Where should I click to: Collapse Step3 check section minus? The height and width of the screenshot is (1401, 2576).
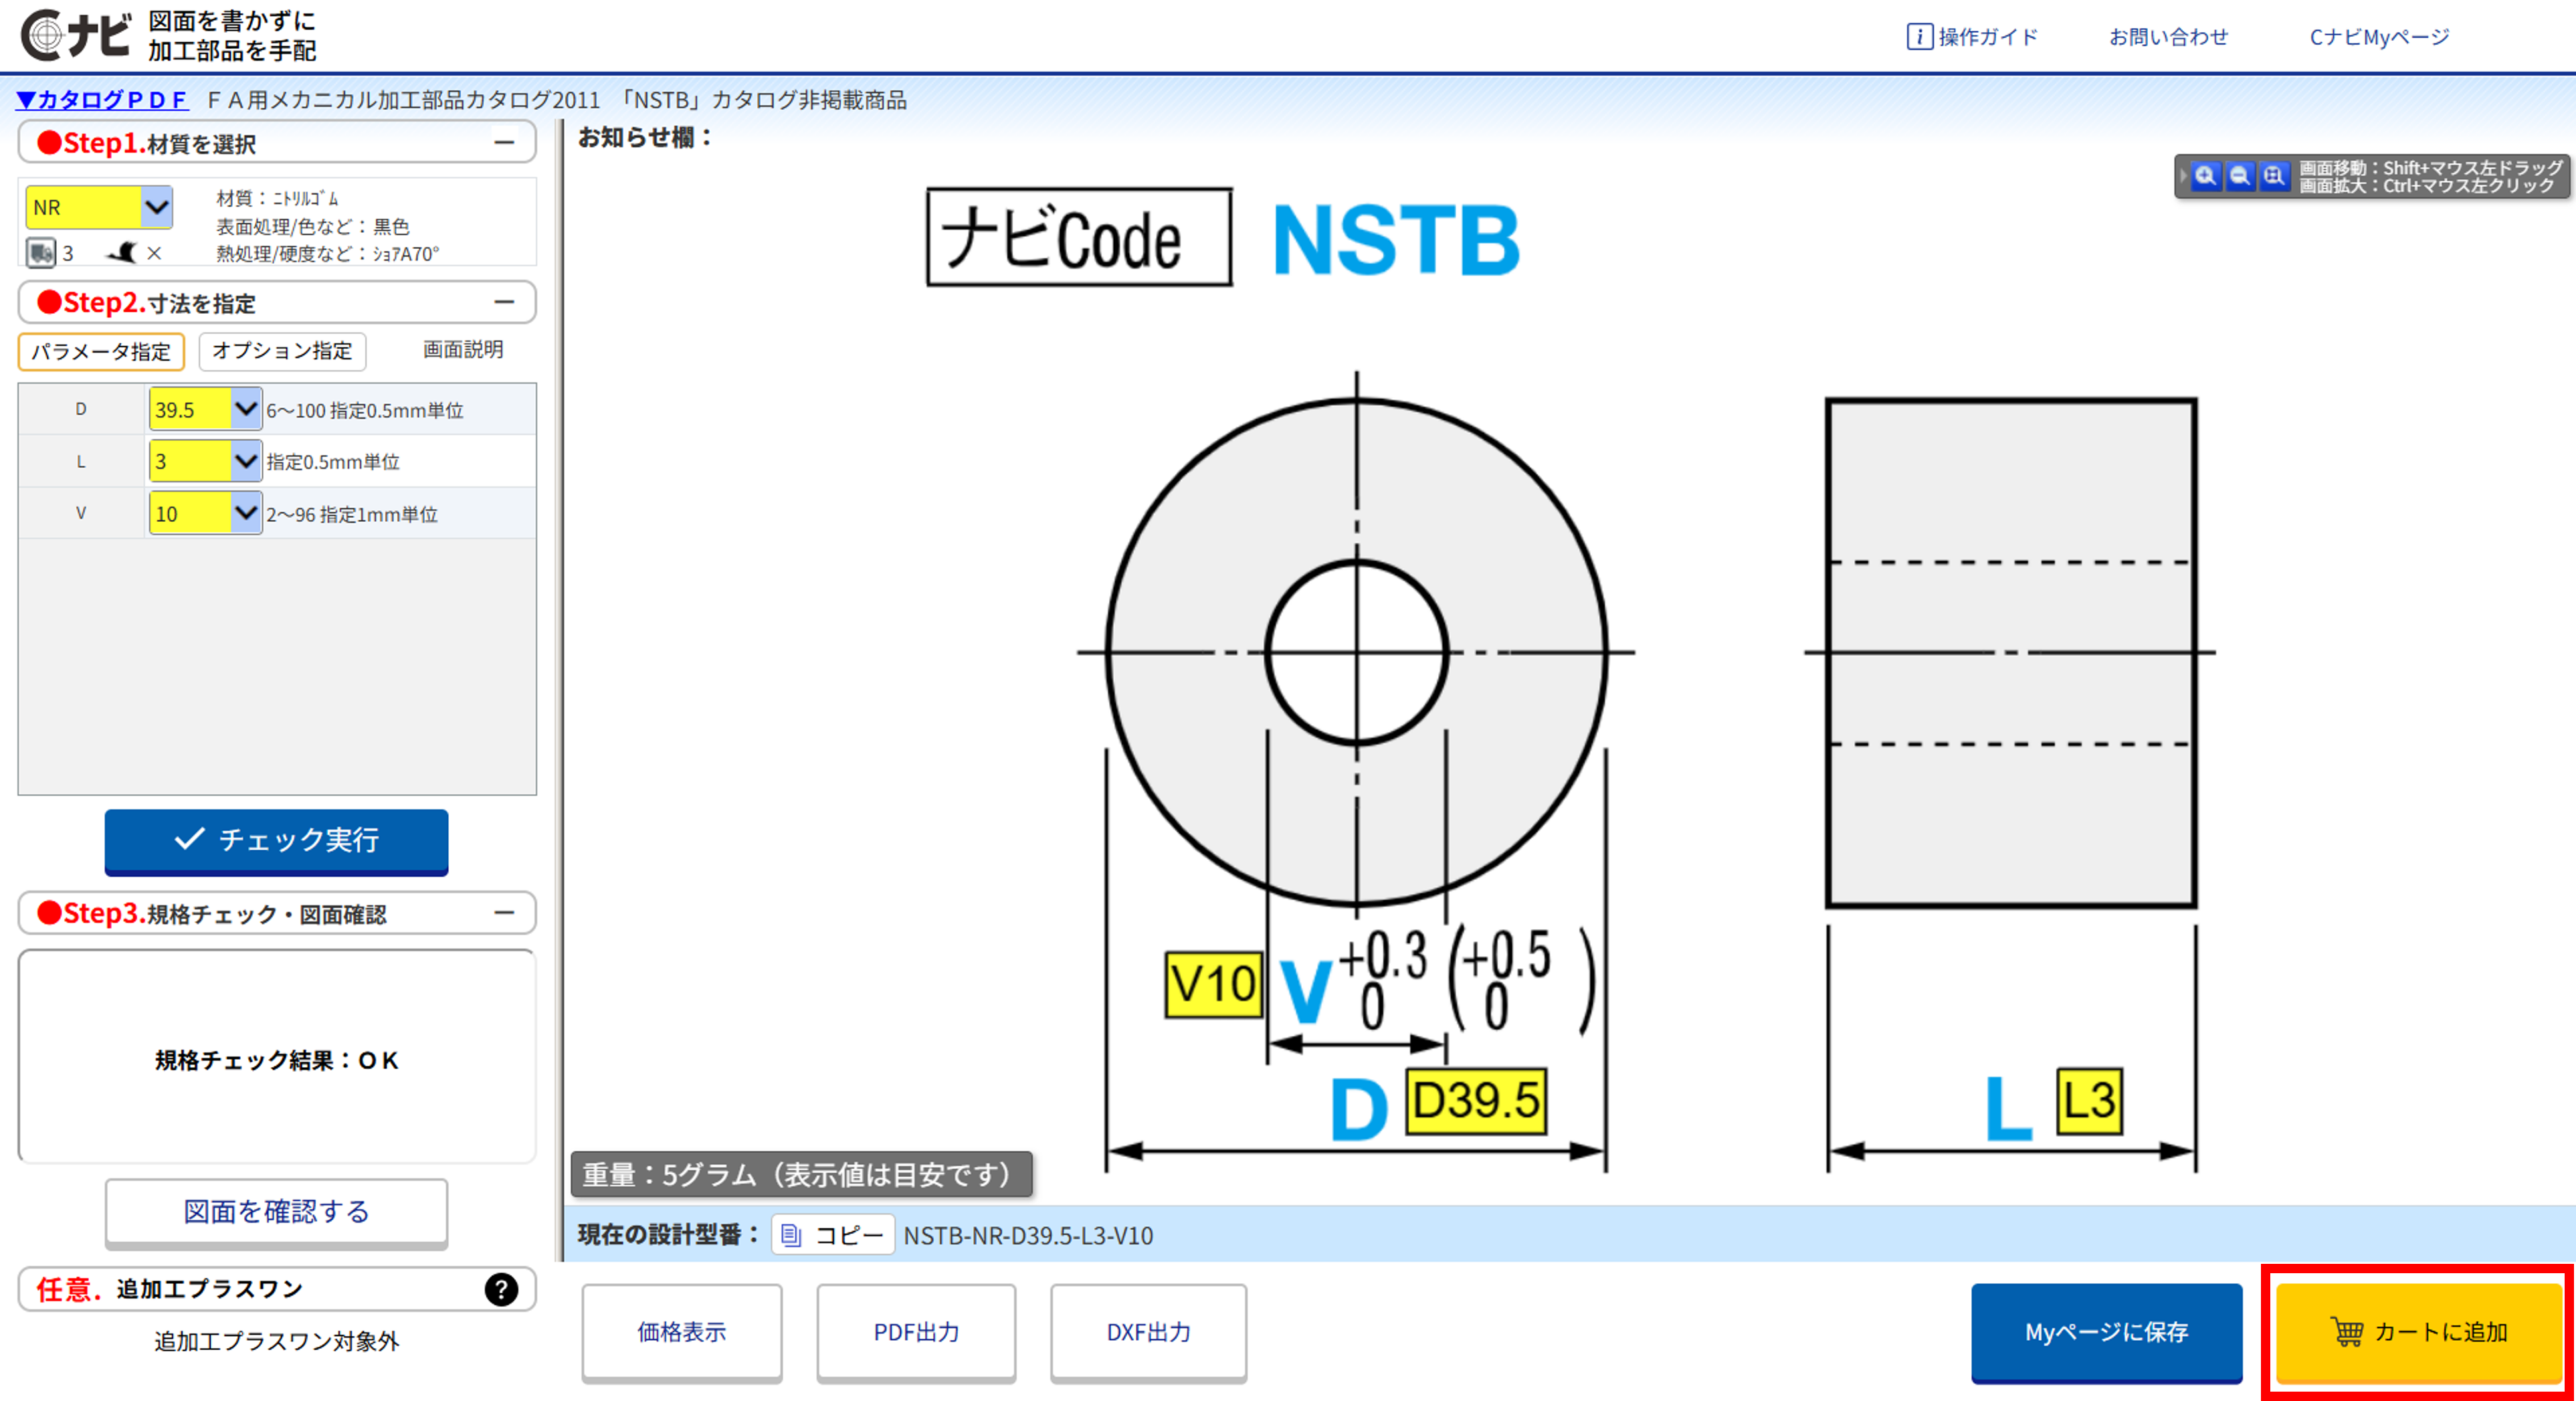point(504,913)
